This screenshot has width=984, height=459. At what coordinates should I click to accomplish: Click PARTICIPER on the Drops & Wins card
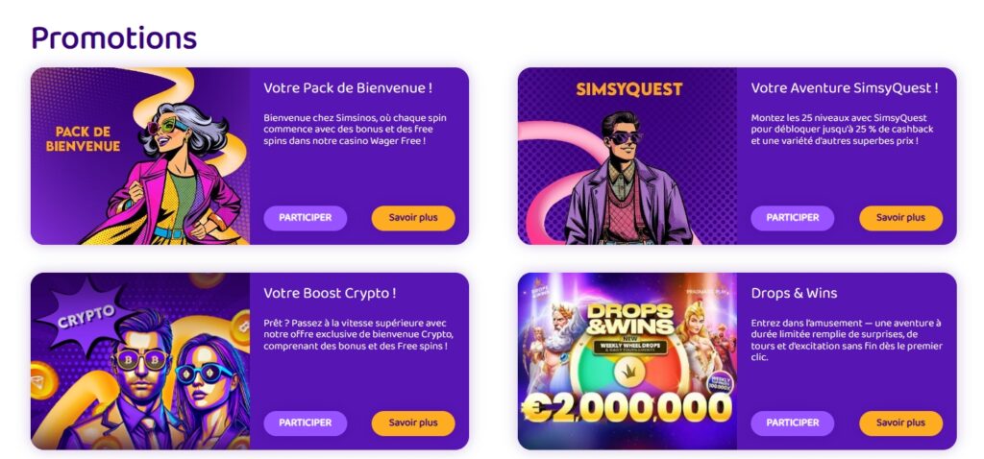[x=792, y=423]
